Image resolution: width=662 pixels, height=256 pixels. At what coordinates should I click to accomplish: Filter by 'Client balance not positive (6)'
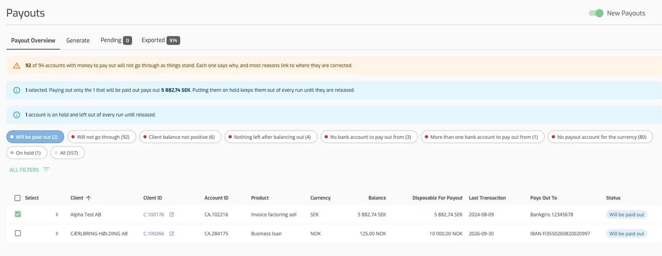180,137
